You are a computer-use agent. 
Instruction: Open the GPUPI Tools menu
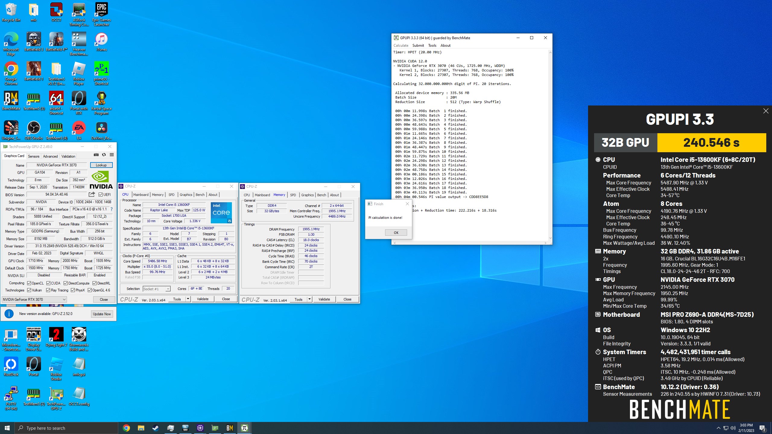432,46
